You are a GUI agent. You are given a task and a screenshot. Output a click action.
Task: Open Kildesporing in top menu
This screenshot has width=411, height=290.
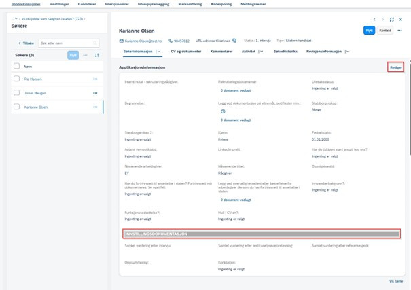click(221, 4)
